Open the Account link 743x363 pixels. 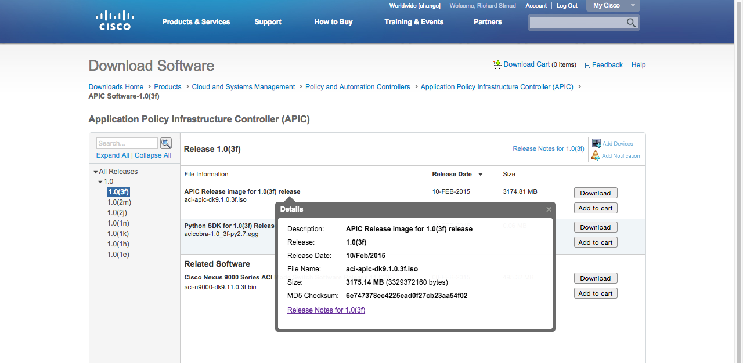[536, 6]
